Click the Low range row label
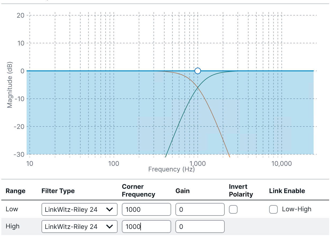Viewport: 331px width, 238px height. 12,209
